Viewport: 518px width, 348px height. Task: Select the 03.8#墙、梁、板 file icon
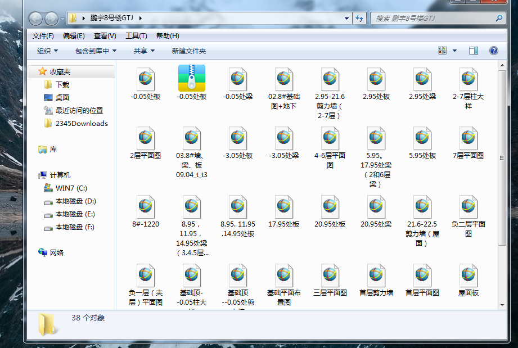(x=192, y=138)
